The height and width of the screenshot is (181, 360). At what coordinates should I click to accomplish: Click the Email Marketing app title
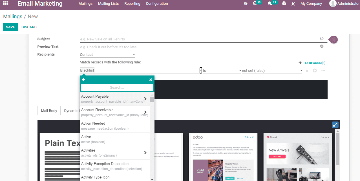coord(40,4)
